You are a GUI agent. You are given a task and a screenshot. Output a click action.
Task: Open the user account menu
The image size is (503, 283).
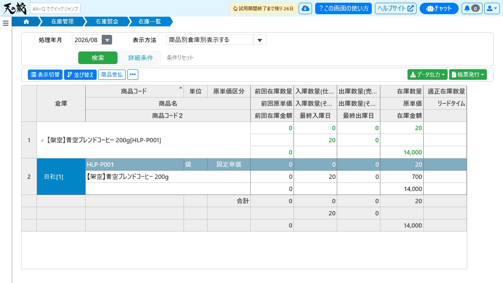(492, 8)
